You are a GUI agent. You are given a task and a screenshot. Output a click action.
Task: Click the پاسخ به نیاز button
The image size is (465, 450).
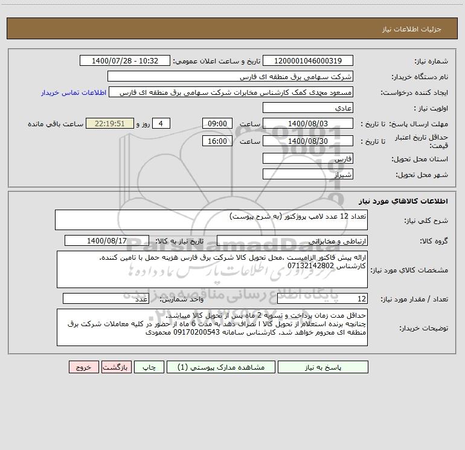coord(323,367)
